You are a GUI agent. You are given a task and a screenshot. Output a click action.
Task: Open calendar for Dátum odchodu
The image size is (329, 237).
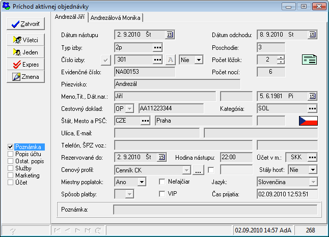[312, 35]
